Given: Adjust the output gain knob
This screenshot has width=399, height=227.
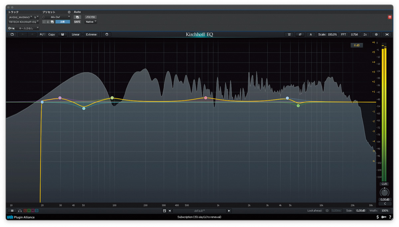Looking at the screenshot, I should [385, 192].
